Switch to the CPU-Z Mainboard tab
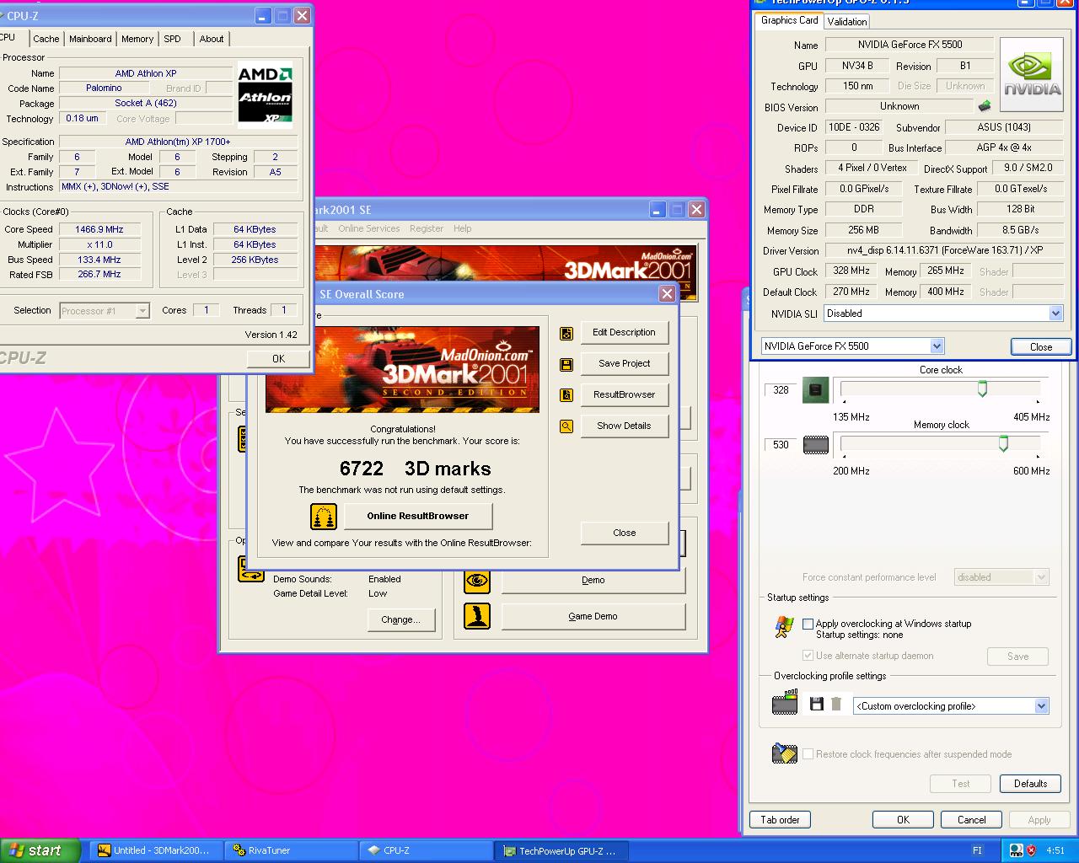Image resolution: width=1079 pixels, height=863 pixels. (90, 39)
